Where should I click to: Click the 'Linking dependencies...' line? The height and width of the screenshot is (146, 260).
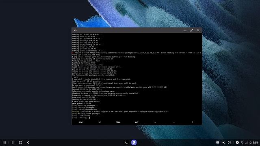point(86,109)
